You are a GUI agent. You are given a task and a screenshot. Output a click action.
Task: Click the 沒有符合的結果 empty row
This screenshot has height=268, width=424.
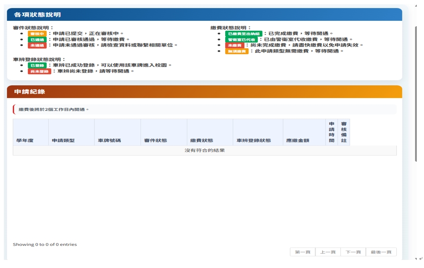point(205,151)
